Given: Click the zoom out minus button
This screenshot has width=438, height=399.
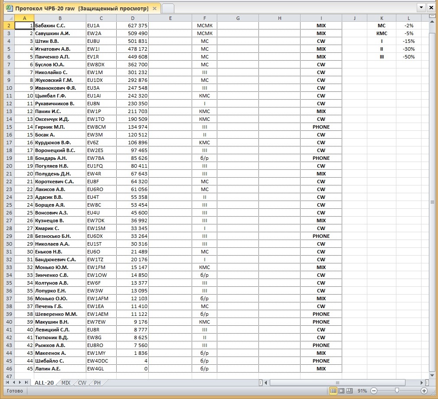Looking at the screenshot, I should [374, 391].
